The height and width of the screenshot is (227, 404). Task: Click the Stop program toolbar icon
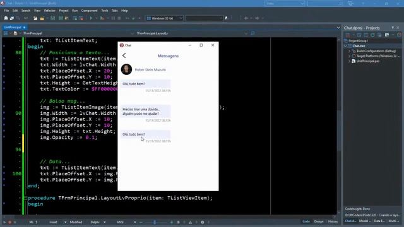coord(119,18)
